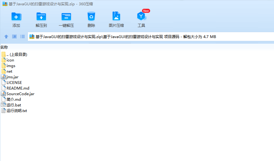
Task: Select the 简介.md file
Action: point(11,99)
